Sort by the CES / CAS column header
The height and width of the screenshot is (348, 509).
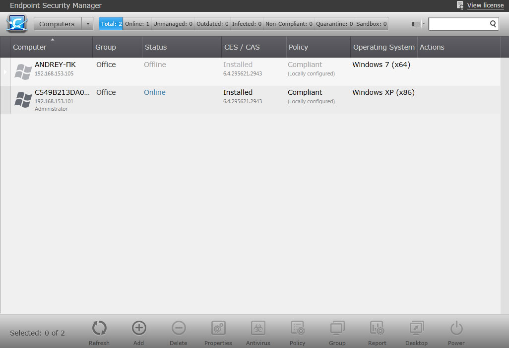click(x=254, y=47)
